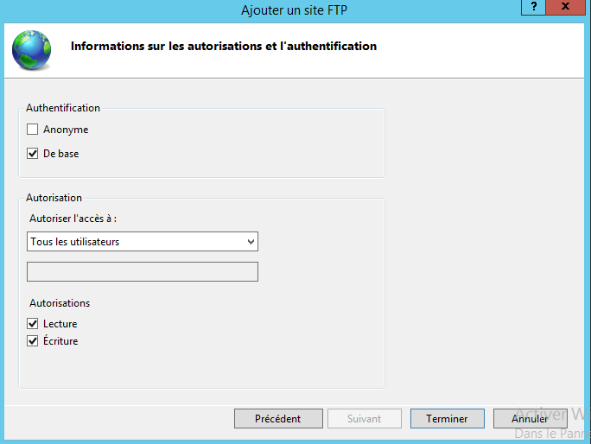Click the Terminer button
This screenshot has width=591, height=444.
pyautogui.click(x=448, y=419)
